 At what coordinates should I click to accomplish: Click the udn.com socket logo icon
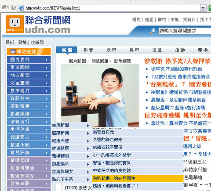(15, 24)
